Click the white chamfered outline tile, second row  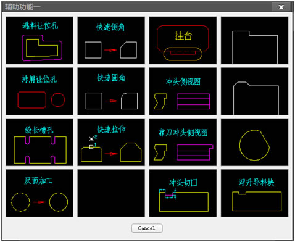(x=255, y=91)
